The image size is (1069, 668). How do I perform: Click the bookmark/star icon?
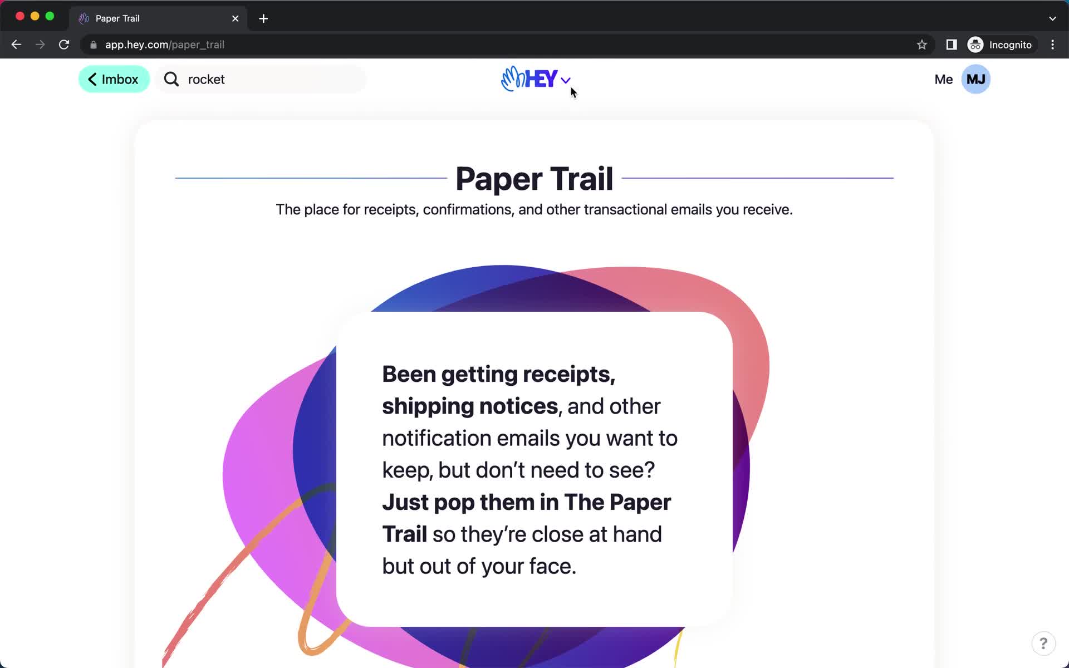tap(921, 45)
